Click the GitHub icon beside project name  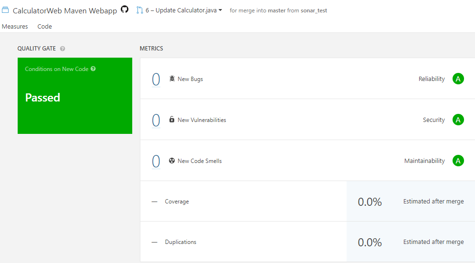[125, 10]
